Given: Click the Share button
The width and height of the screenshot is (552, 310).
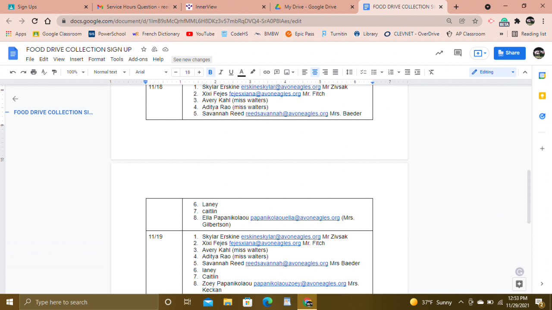Looking at the screenshot, I should point(510,53).
